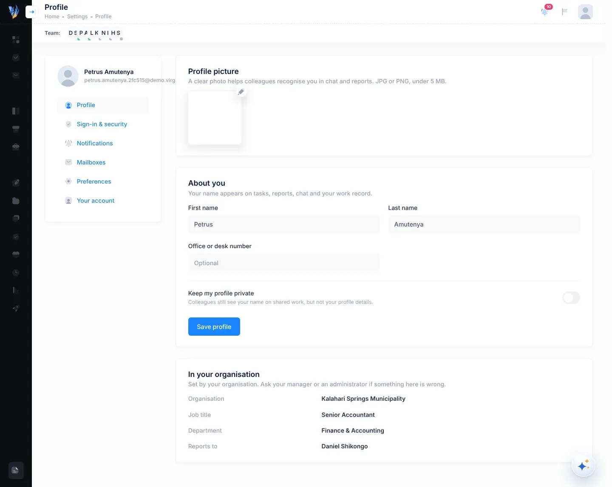Open the user avatar menu in header

585,11
